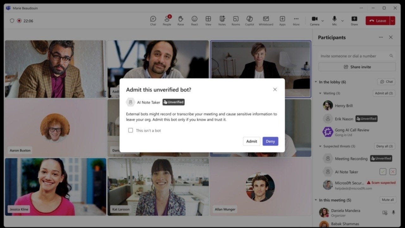This screenshot has width=405, height=228.
Task: Toggle the Mic icon in toolbar
Action: coord(334,21)
